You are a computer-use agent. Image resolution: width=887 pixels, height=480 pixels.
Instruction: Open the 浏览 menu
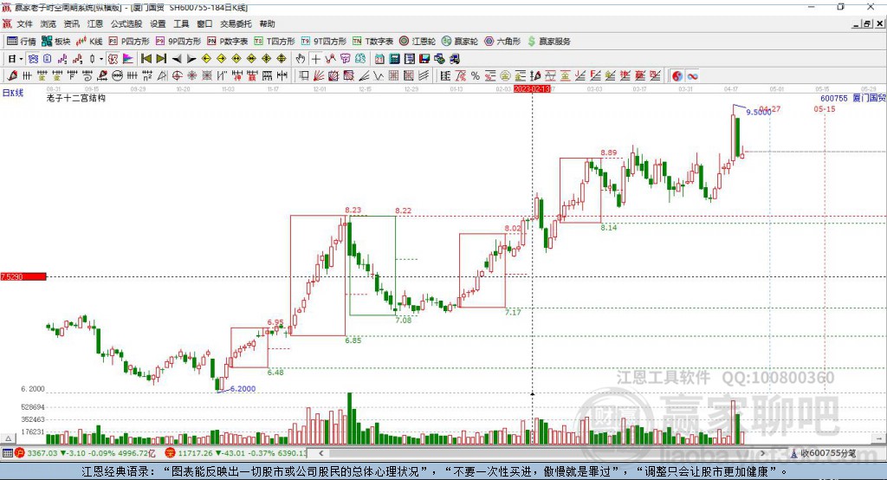pyautogui.click(x=49, y=23)
